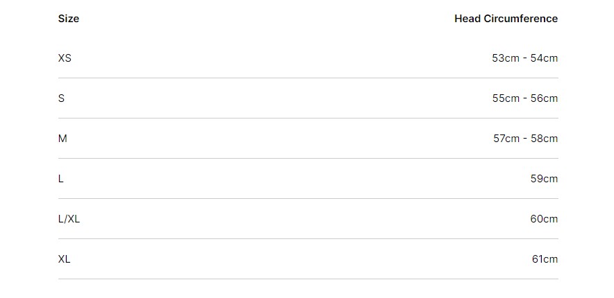The height and width of the screenshot is (298, 614).
Task: Click the 53cm - 54cm measurement
Action: click(x=524, y=58)
